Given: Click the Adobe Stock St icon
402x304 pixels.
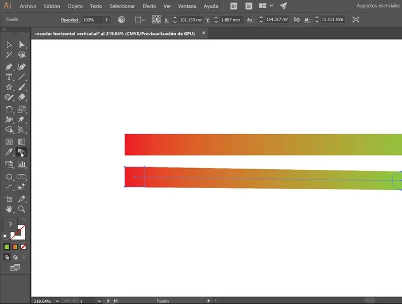Looking at the screenshot, I should click(x=248, y=6).
